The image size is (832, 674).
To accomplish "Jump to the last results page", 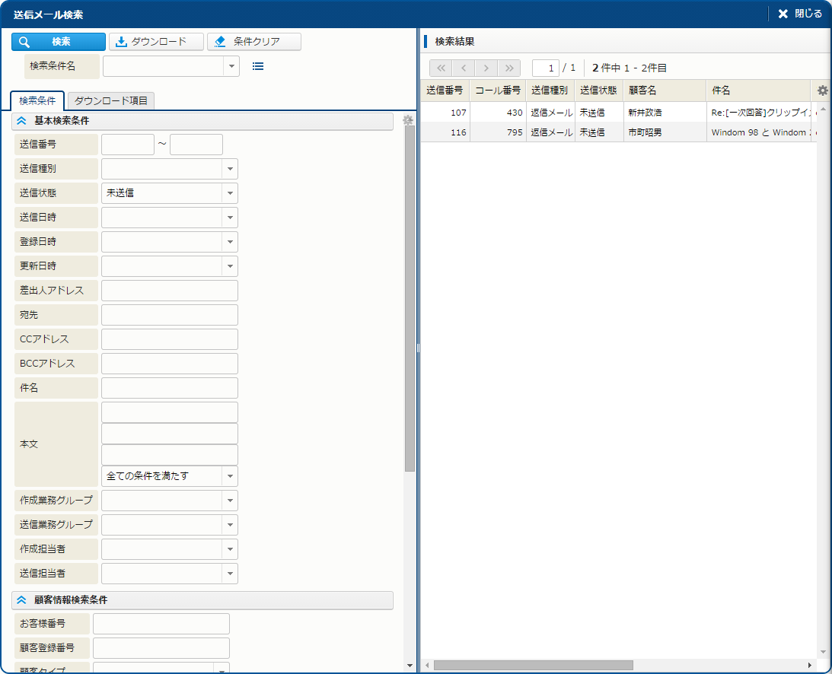I will (509, 68).
